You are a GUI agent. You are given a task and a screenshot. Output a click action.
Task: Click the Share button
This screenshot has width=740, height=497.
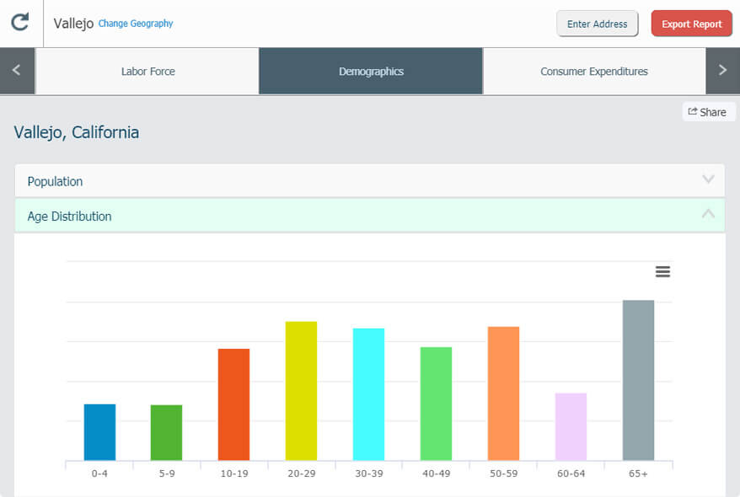708,112
